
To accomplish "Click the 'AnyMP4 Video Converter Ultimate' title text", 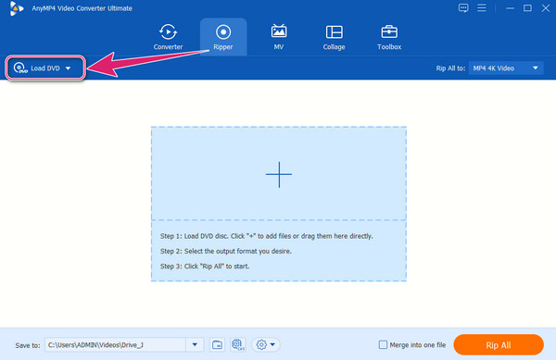I will click(x=82, y=8).
